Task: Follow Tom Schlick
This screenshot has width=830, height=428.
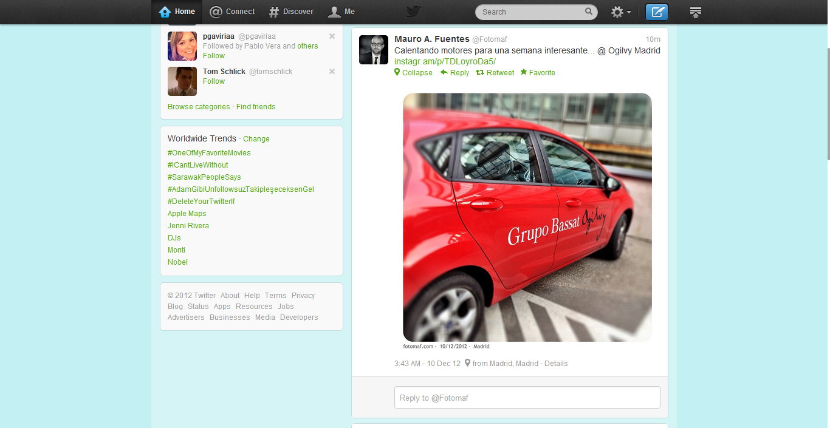Action: pos(214,81)
